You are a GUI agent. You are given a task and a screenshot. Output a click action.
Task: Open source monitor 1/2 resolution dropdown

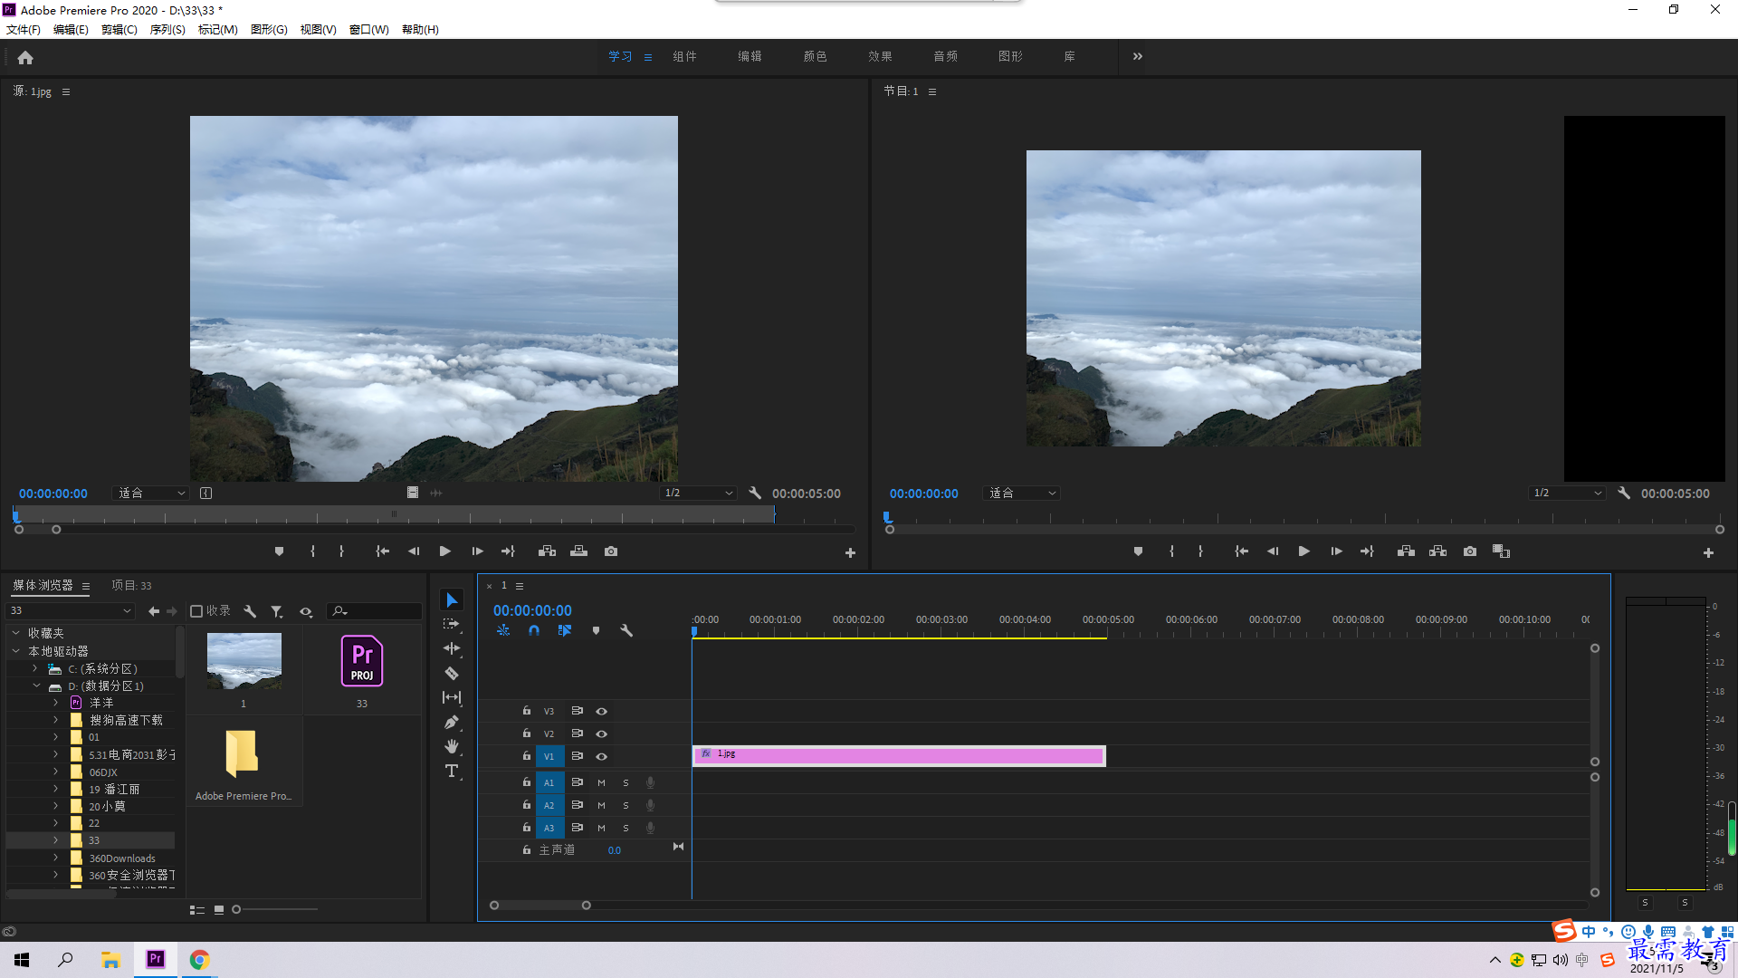[x=698, y=494]
